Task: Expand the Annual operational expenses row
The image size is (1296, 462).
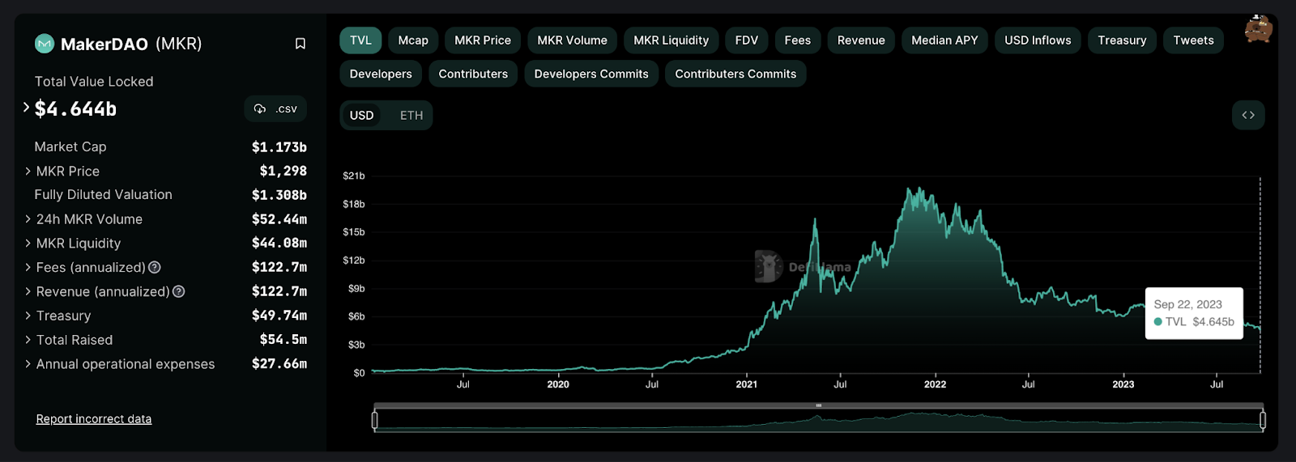Action: [x=28, y=364]
